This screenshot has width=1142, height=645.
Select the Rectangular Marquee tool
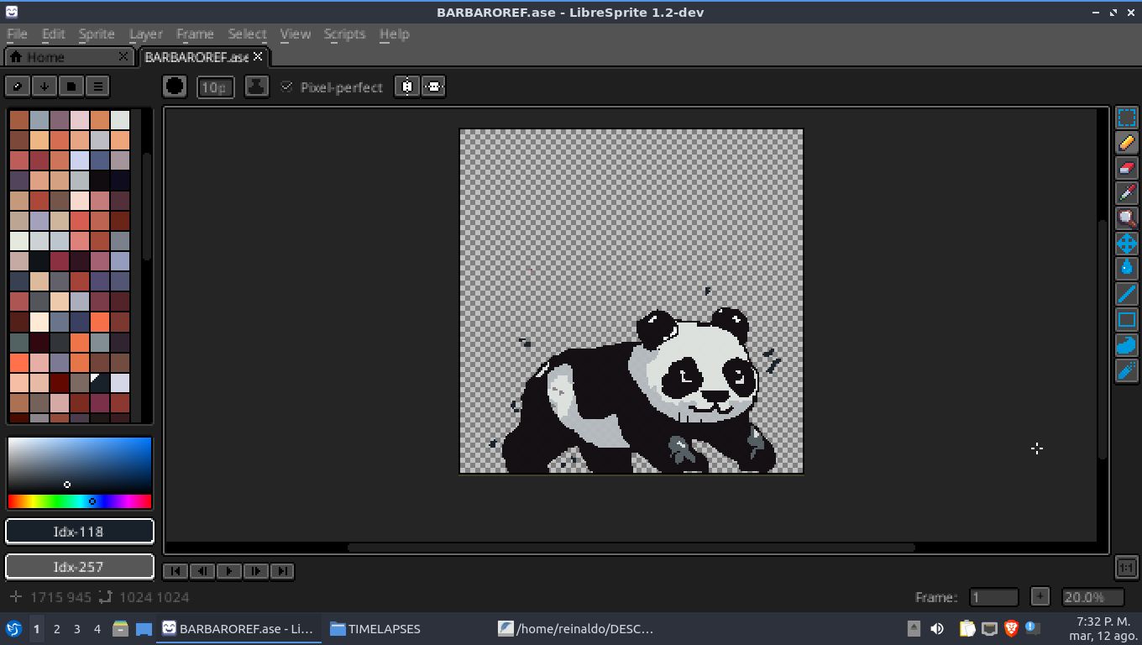point(1127,118)
